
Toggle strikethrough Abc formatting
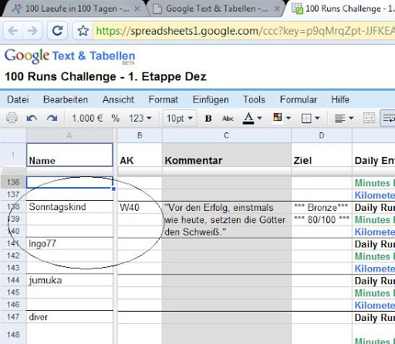(x=228, y=119)
